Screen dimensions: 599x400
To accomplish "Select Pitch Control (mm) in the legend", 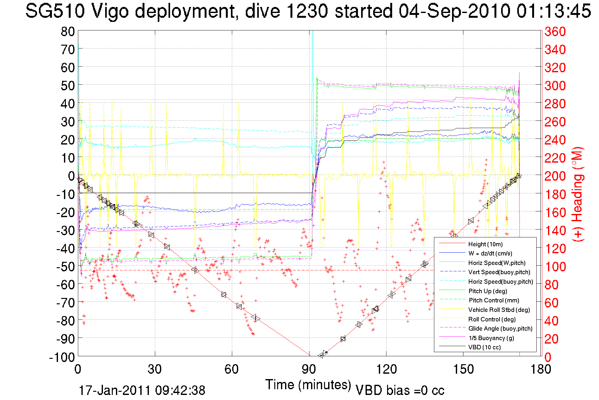I will point(494,300).
